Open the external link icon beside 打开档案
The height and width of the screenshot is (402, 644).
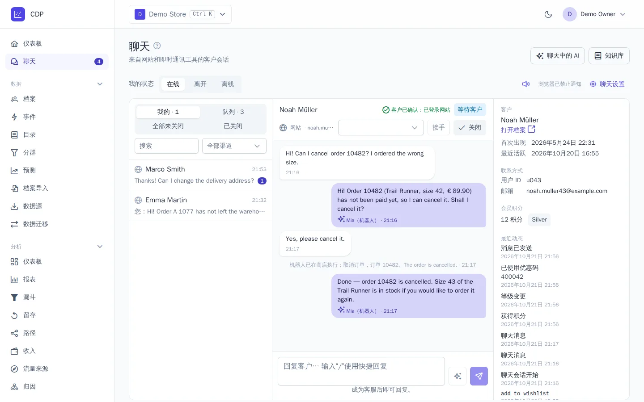point(532,130)
